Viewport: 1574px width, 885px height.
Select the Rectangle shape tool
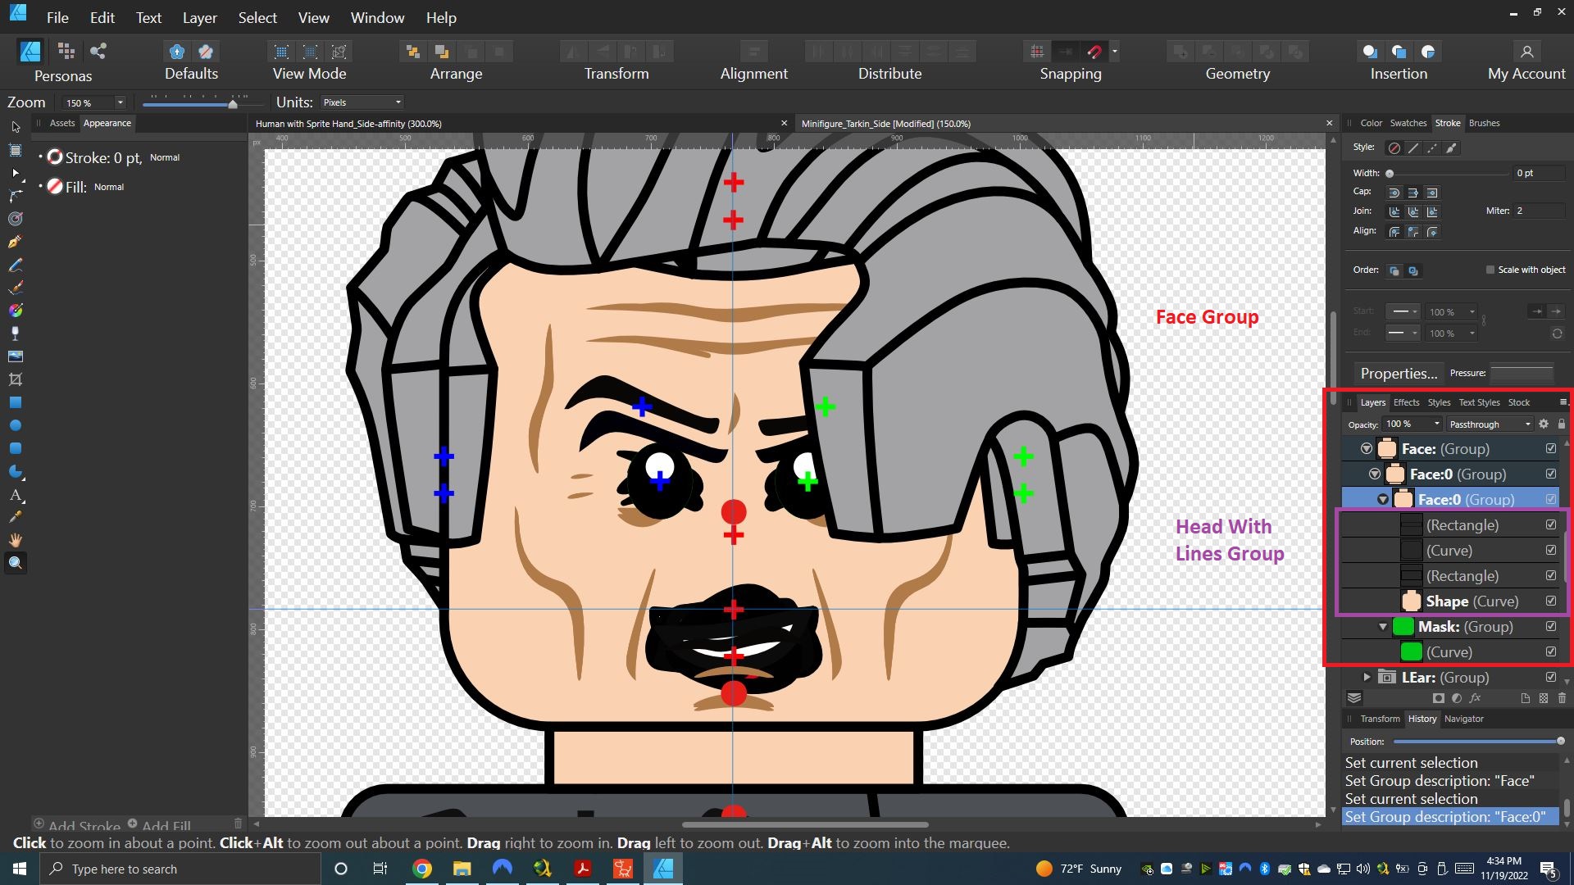[x=16, y=402]
